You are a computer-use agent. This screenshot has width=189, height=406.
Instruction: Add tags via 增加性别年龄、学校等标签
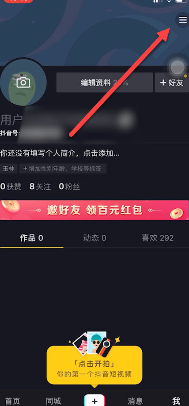point(63,169)
